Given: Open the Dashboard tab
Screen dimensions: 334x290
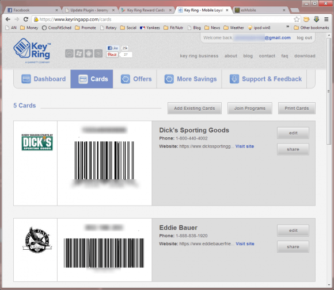Looking at the screenshot, I should [x=43, y=79].
